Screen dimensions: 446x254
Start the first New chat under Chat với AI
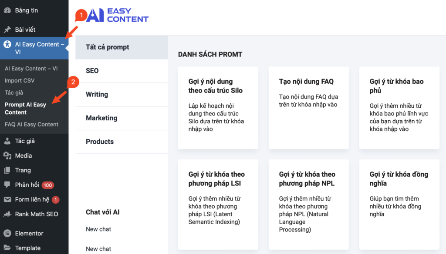pos(98,229)
